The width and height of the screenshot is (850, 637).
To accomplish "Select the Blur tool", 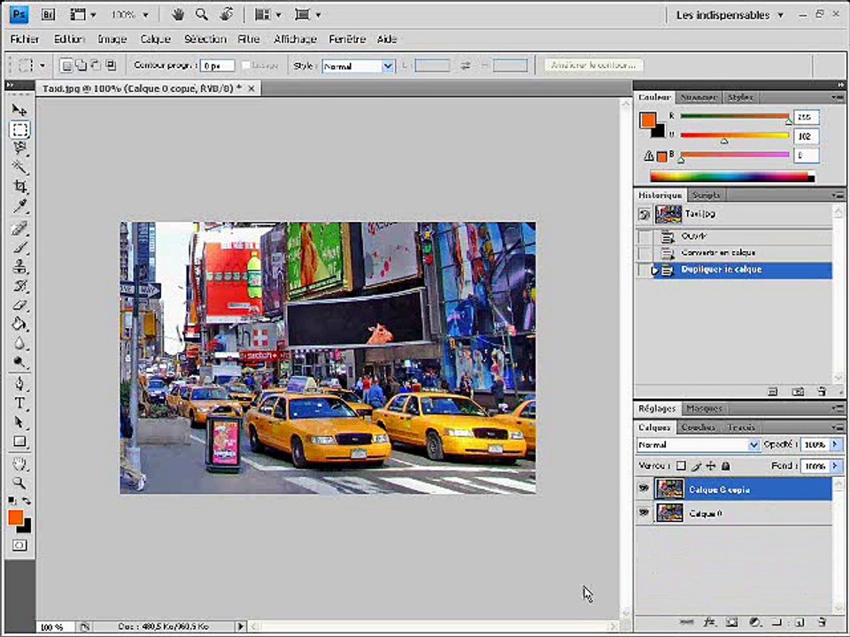I will (x=20, y=343).
